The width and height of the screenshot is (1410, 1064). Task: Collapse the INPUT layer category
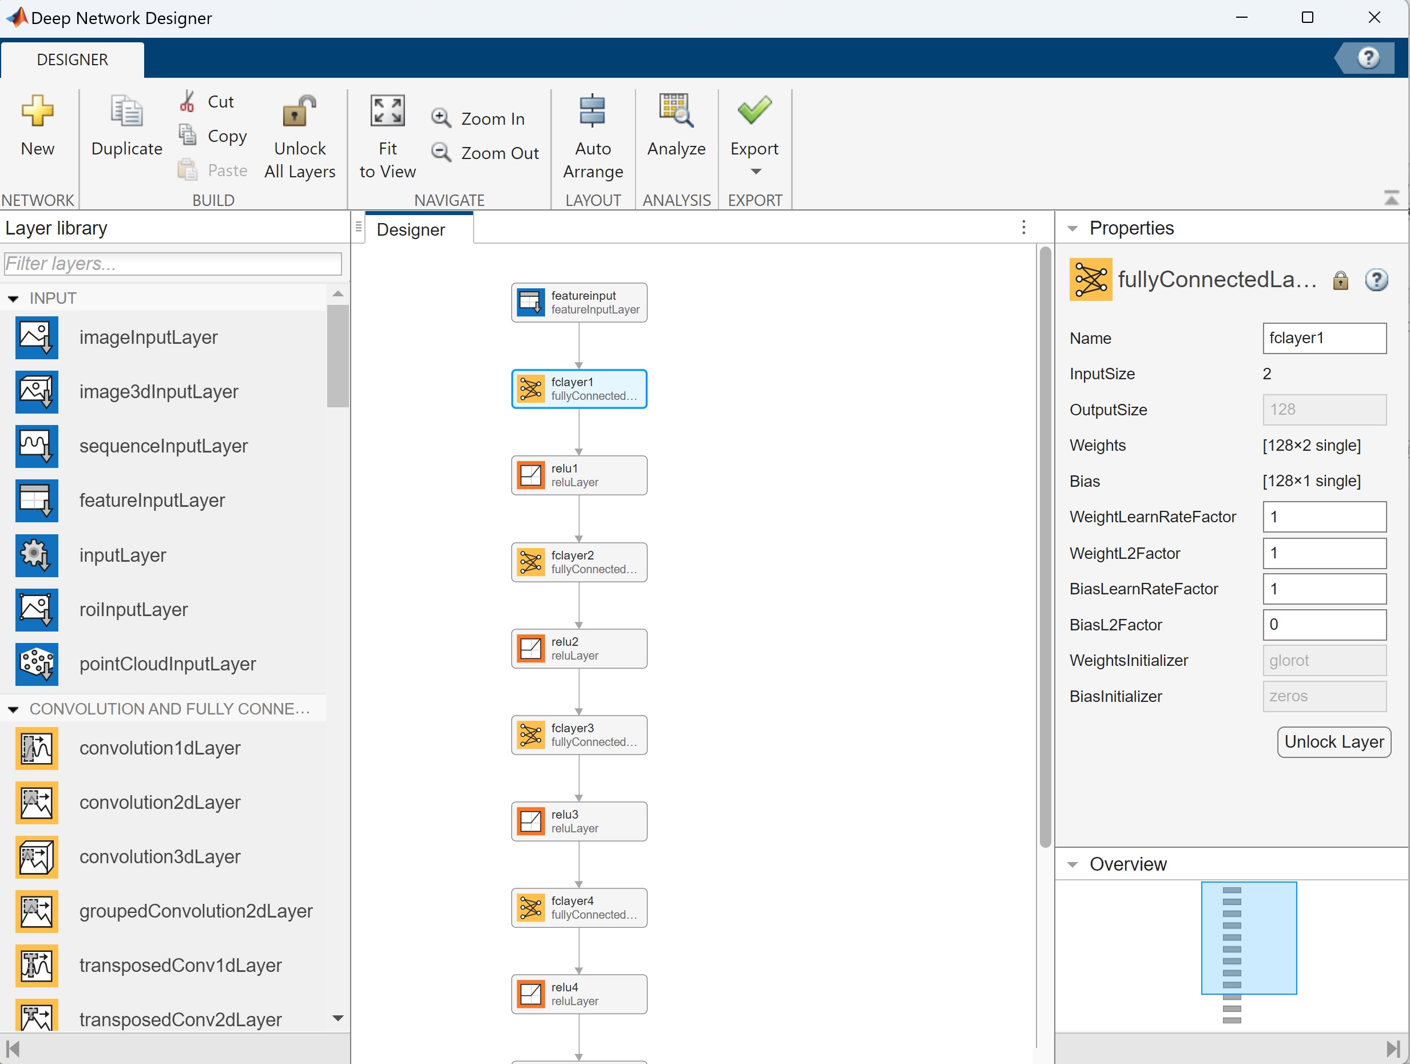tap(13, 299)
